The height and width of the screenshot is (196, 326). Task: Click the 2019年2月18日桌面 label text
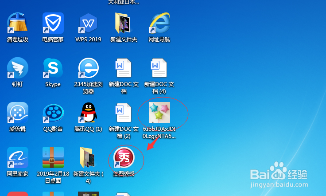(53, 177)
